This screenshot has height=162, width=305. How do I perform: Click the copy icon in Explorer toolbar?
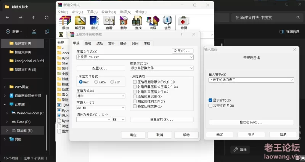pyautogui.click(x=47, y=32)
